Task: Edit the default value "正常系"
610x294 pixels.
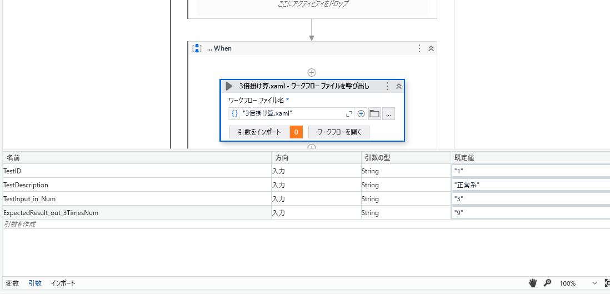Action: pyautogui.click(x=531, y=185)
